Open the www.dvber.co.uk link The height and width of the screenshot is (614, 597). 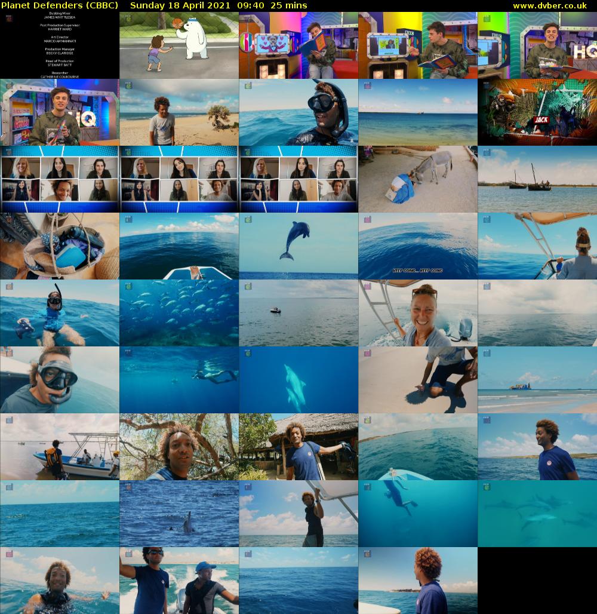pos(553,5)
